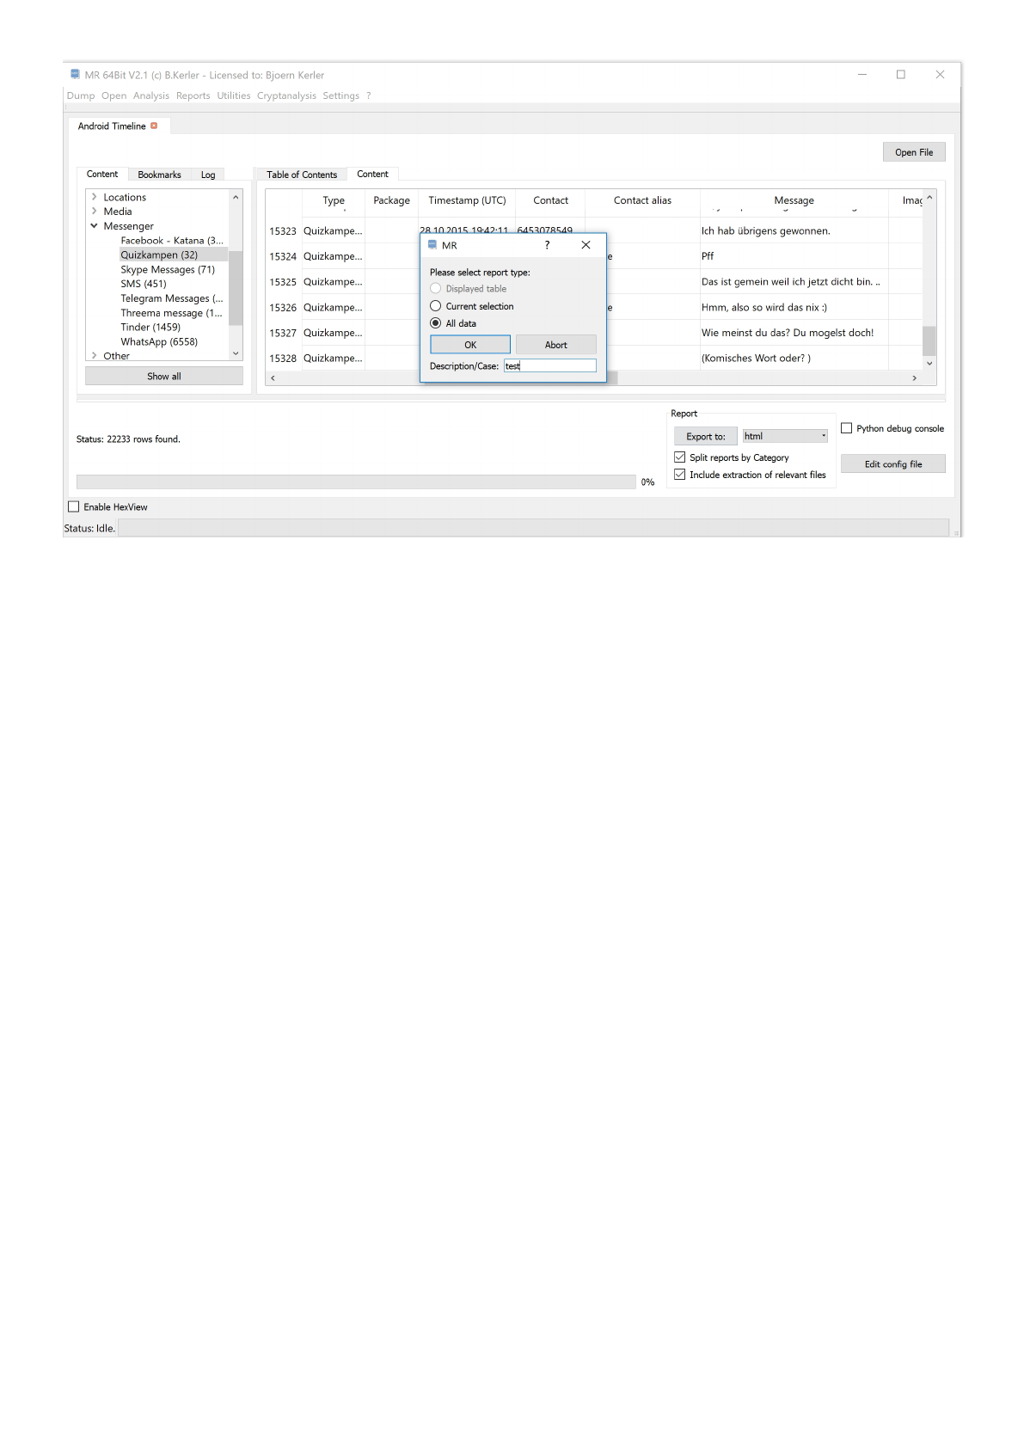1024x1448 pixels.
Task: Click the MR application icon in title bar
Action: tap(76, 75)
